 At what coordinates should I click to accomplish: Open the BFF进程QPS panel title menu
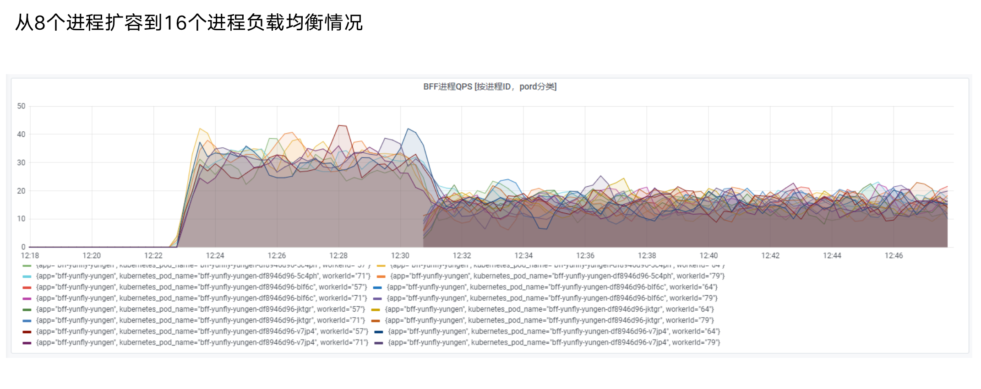pos(490,86)
